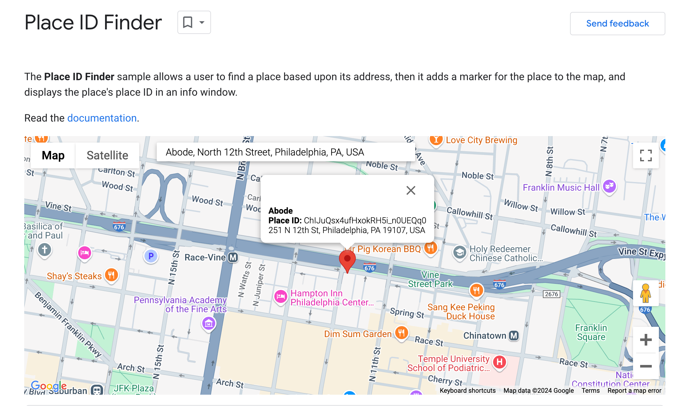
Task: Click the 251 N 12th St address text
Action: (347, 230)
